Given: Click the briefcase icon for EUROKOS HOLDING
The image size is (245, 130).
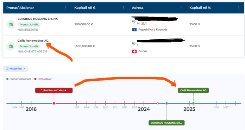Looking at the screenshot, I should 11,25.
